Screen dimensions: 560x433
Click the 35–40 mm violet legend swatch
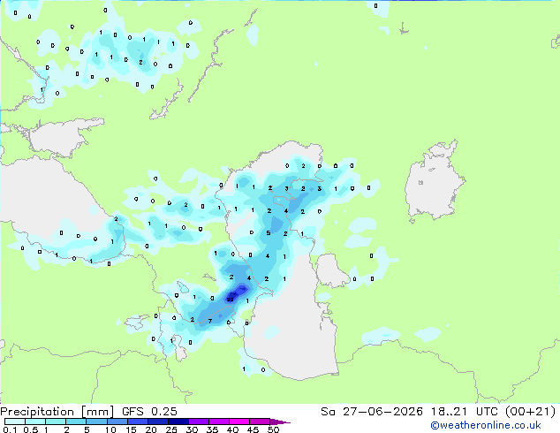click(x=218, y=422)
